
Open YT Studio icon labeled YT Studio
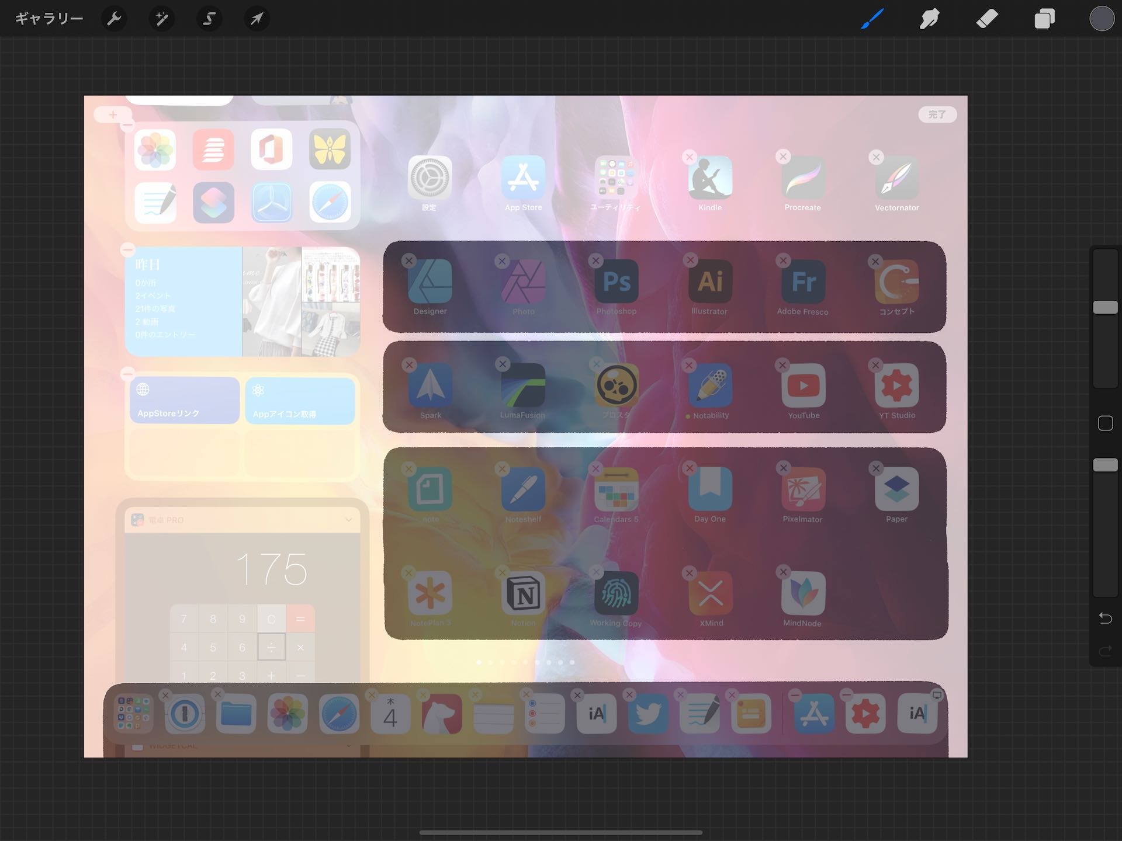(896, 385)
